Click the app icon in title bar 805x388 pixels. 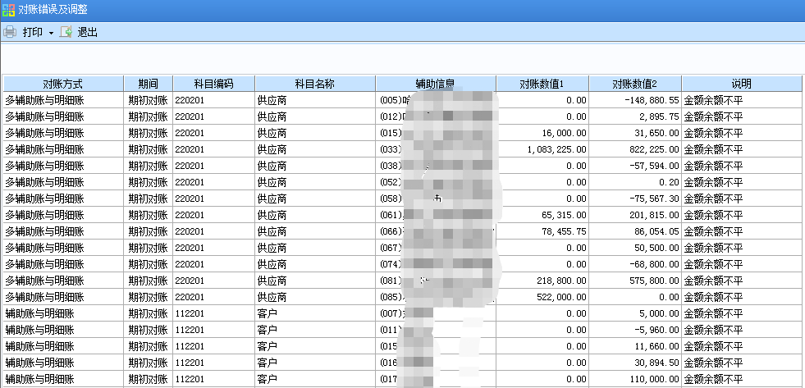[8, 11]
